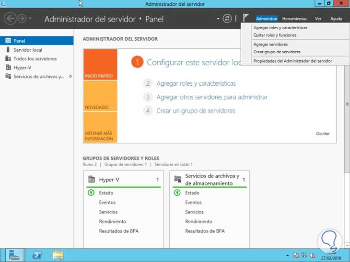
Task: Click Crear un grupo de servidores link
Action: click(196, 111)
